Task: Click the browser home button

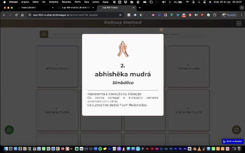Action: point(22,15)
